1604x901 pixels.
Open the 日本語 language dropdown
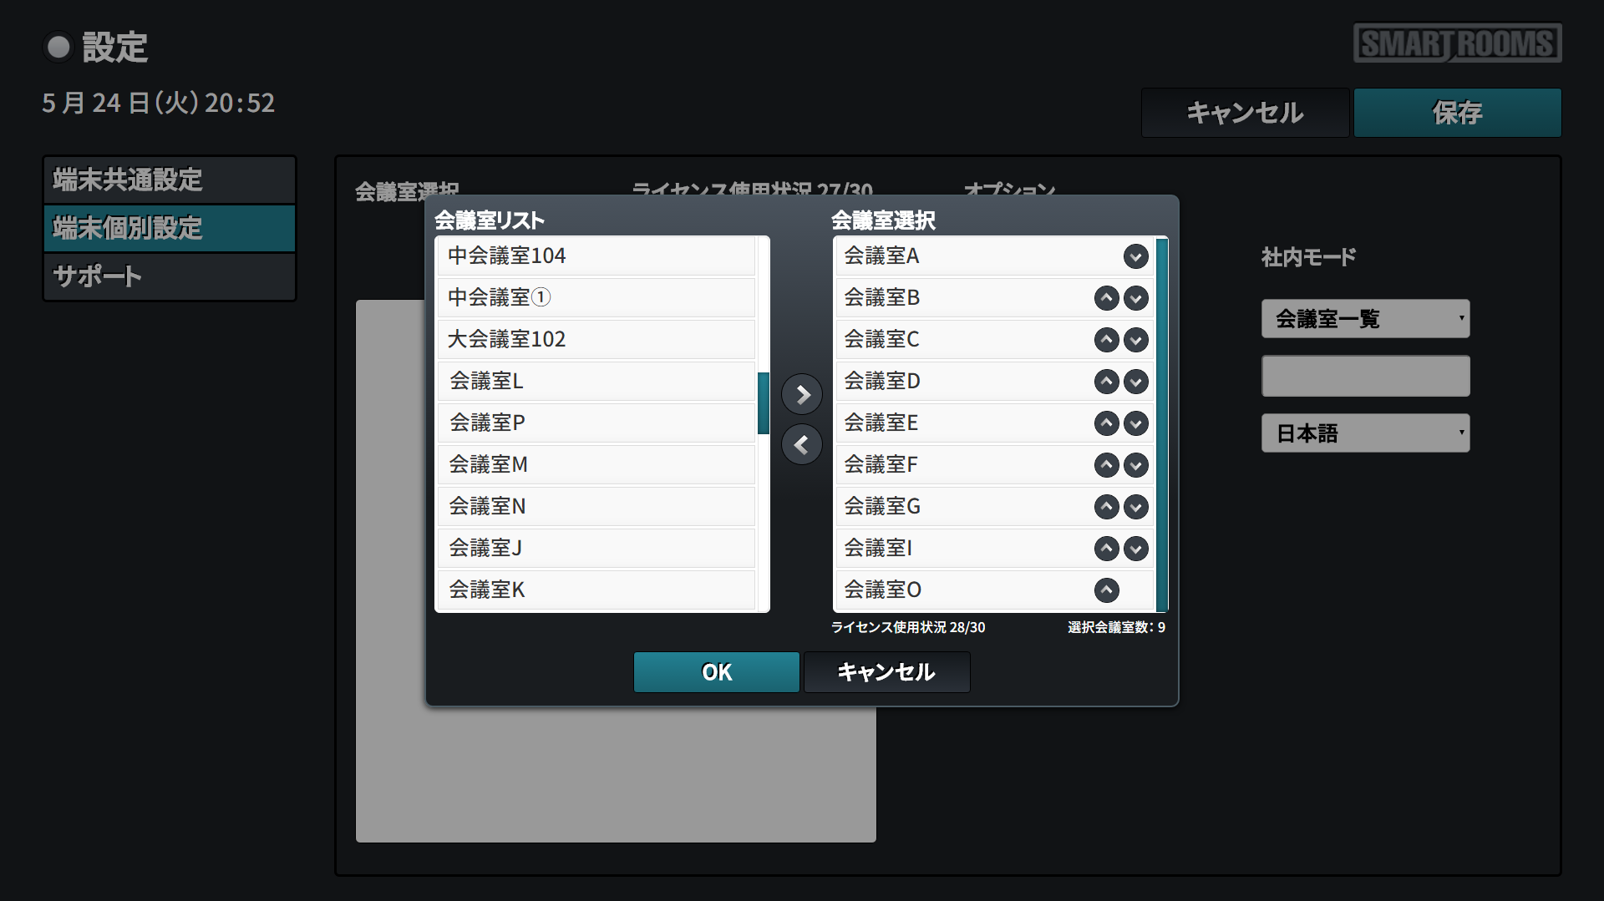tap(1365, 433)
